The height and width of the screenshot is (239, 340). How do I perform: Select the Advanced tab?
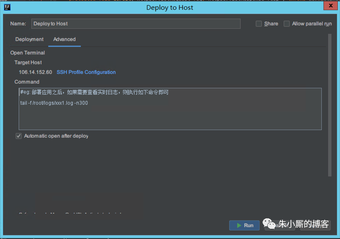(64, 39)
